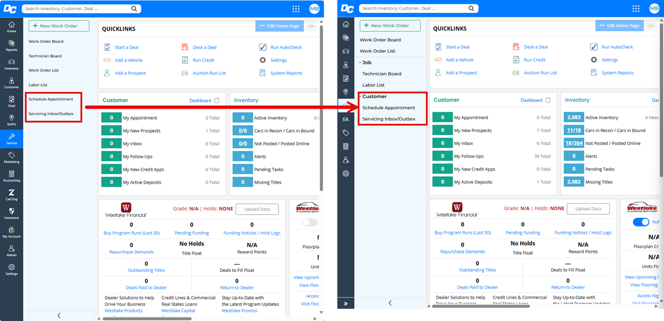Open the apps grid in the right screenshot
This screenshot has height=321, width=664.
(x=636, y=9)
